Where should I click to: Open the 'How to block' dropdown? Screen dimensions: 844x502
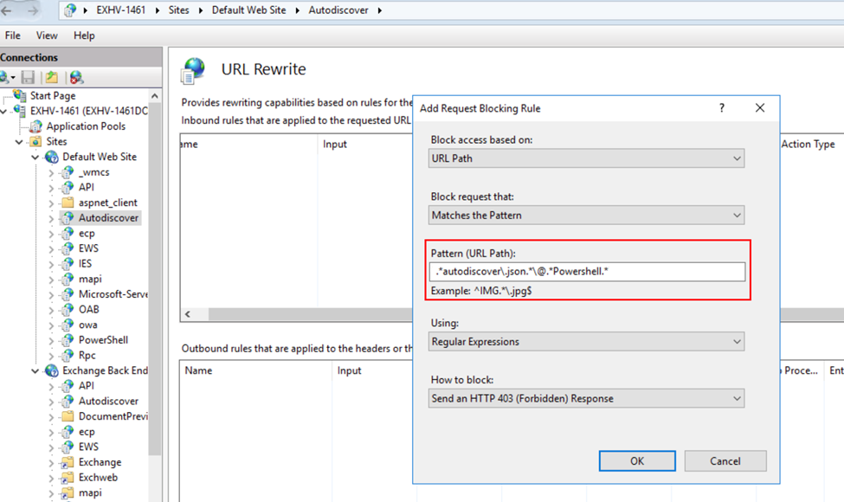(586, 399)
